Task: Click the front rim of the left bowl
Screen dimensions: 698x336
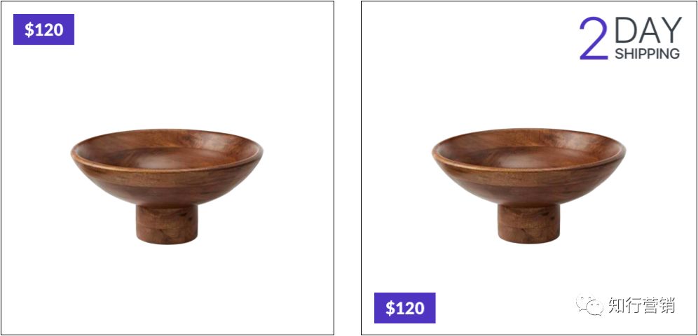Action: pyautogui.click(x=167, y=169)
